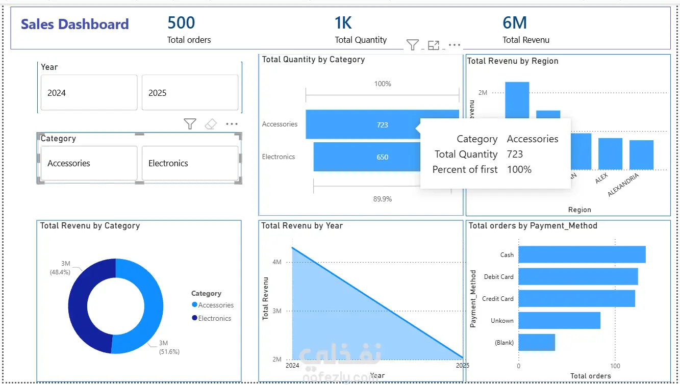This screenshot has width=680, height=385.
Task: Select the 2025 year slicer tile
Action: coord(190,92)
